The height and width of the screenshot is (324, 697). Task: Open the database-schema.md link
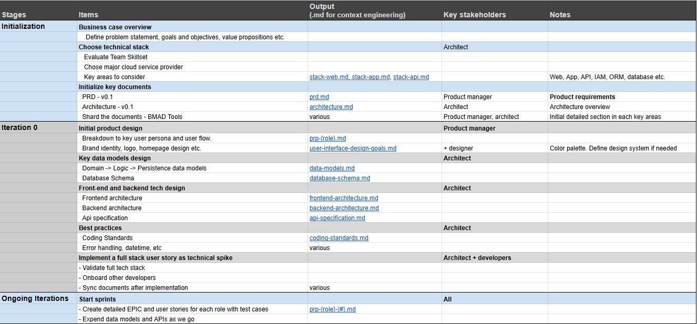point(340,178)
